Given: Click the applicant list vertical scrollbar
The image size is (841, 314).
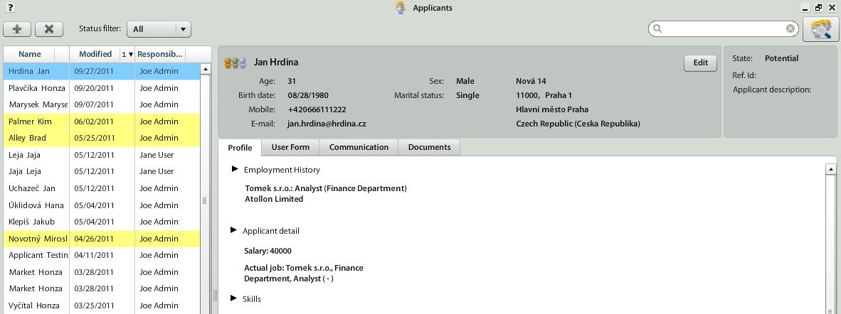Looking at the screenshot, I should point(206,200).
